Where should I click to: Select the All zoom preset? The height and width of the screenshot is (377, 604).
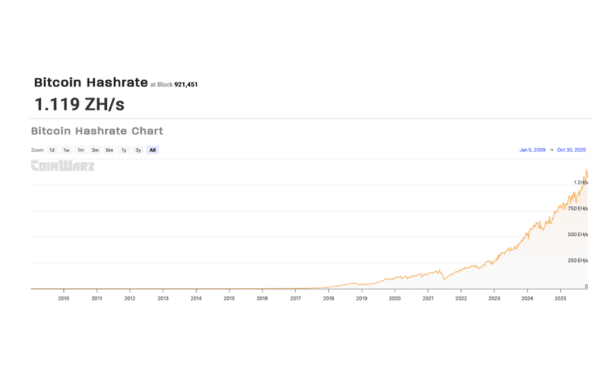[x=152, y=150]
